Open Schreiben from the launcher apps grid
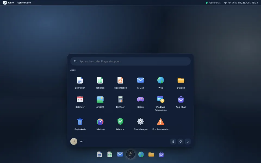This screenshot has width=261, height=163. pyautogui.click(x=80, y=83)
